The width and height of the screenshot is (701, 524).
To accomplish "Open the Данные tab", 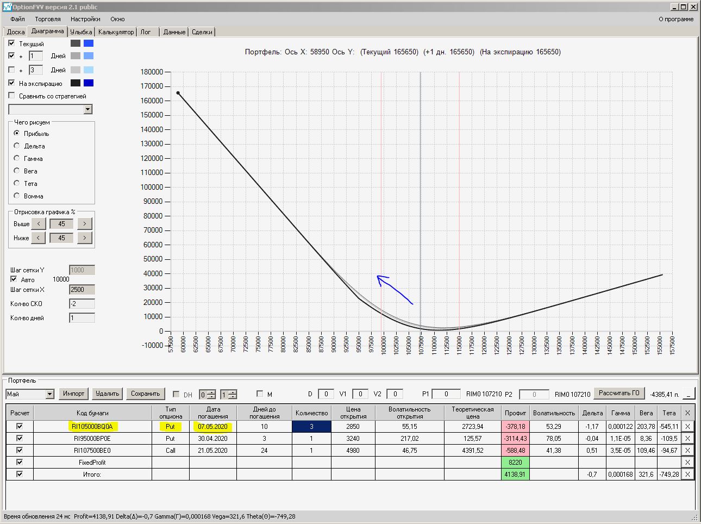I will coord(174,32).
